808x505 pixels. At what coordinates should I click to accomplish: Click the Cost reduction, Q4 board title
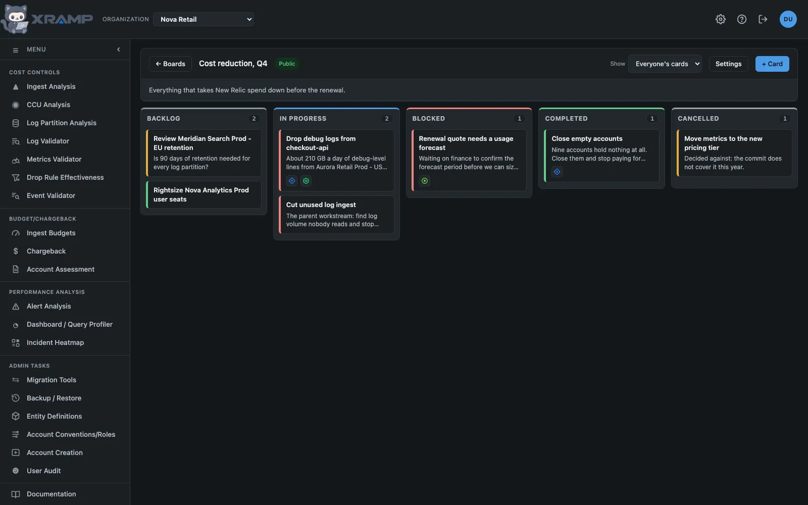coord(233,64)
